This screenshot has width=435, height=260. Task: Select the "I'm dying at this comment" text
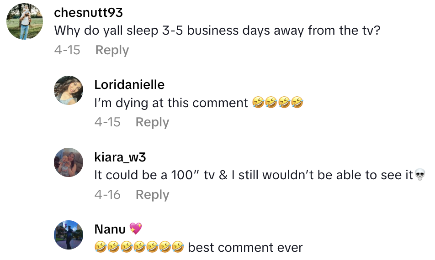tap(171, 103)
